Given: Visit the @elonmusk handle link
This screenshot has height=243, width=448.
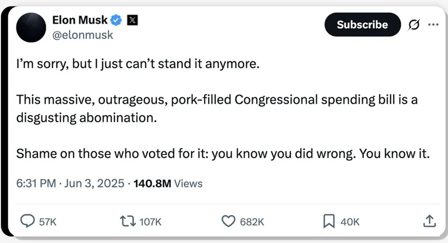Looking at the screenshot, I should pyautogui.click(x=83, y=35).
